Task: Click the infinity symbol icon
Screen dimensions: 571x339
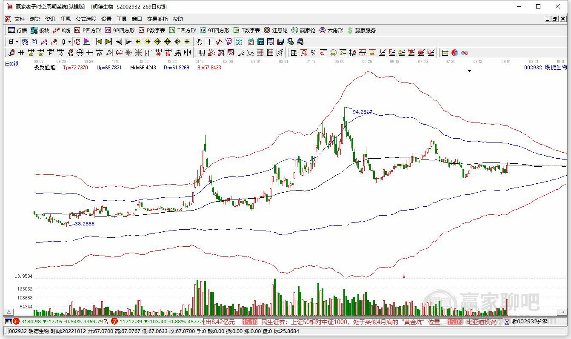Action: pyautogui.click(x=465, y=53)
